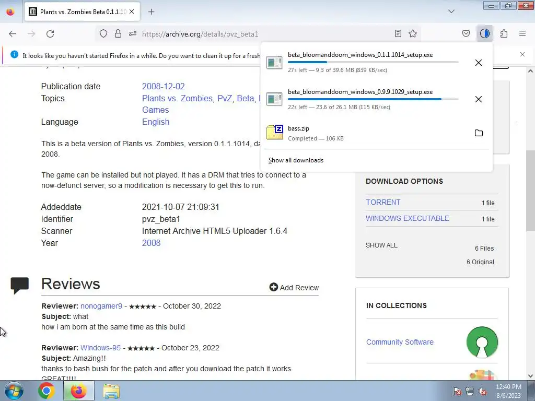Click the Add Review plus icon
Image resolution: width=535 pixels, height=401 pixels.
(x=273, y=287)
